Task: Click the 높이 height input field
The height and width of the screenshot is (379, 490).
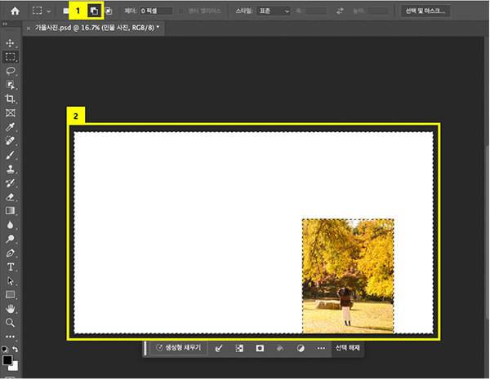Action: coord(378,11)
